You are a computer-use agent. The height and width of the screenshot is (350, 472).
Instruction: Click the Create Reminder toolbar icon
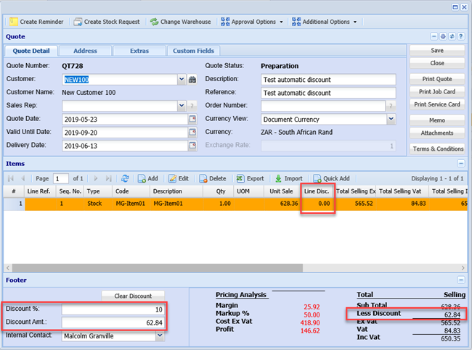coord(14,22)
